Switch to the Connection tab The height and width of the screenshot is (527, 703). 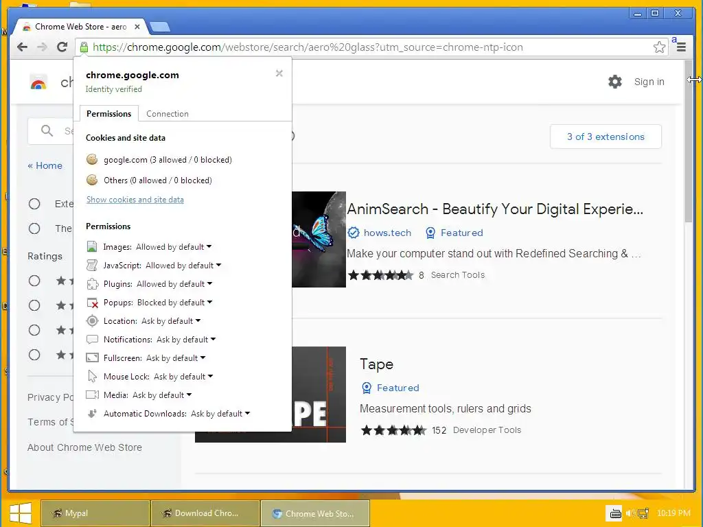(x=168, y=114)
